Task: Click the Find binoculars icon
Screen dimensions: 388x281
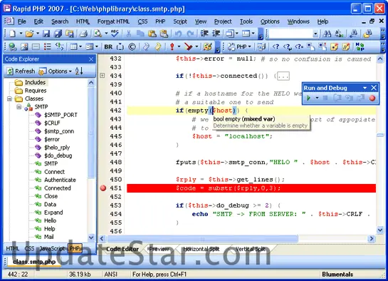Action: pos(327,34)
